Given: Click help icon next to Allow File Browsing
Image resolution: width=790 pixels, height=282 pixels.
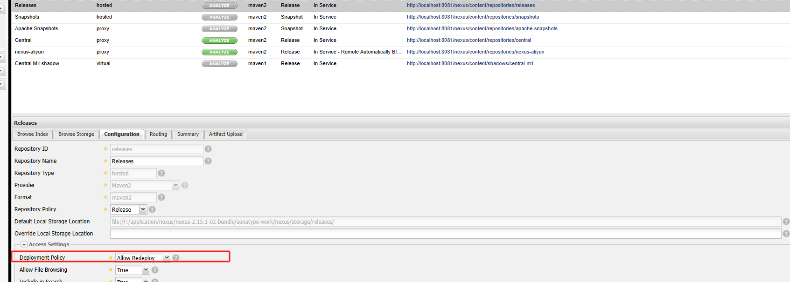Looking at the screenshot, I should tap(155, 270).
